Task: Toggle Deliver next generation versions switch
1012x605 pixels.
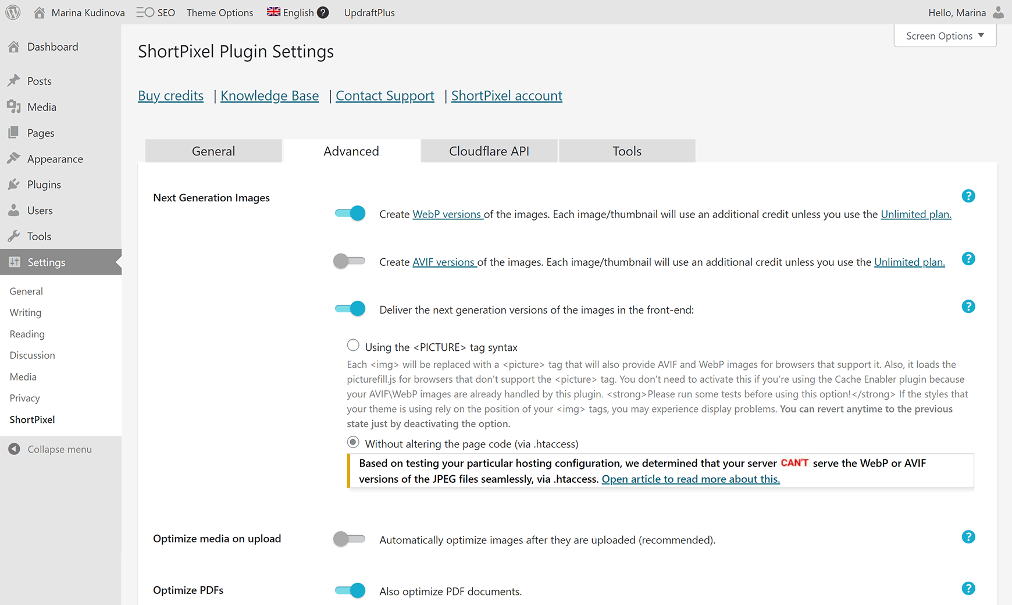Action: coord(350,309)
